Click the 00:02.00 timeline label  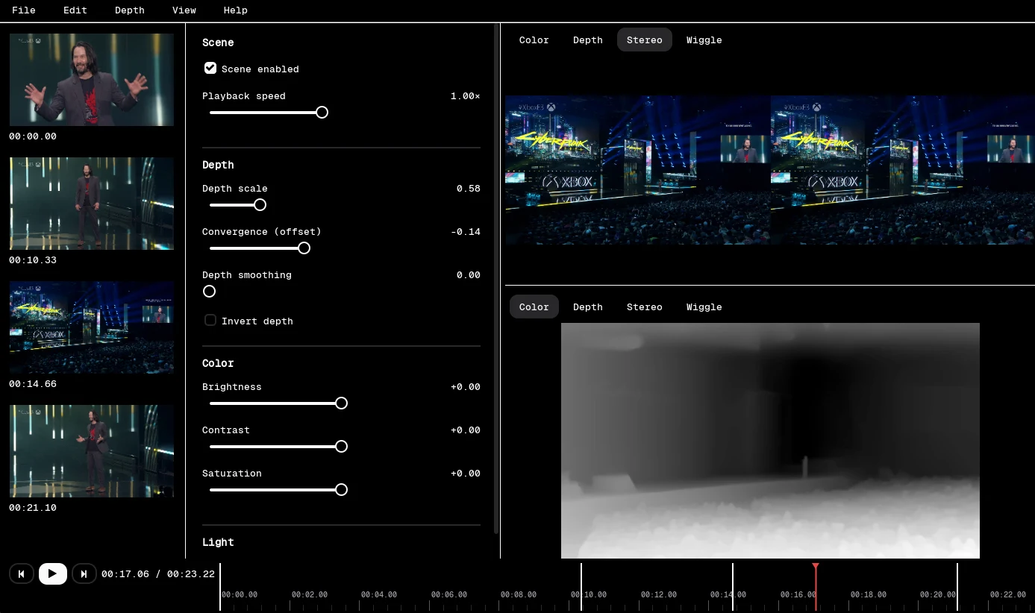pyautogui.click(x=310, y=595)
